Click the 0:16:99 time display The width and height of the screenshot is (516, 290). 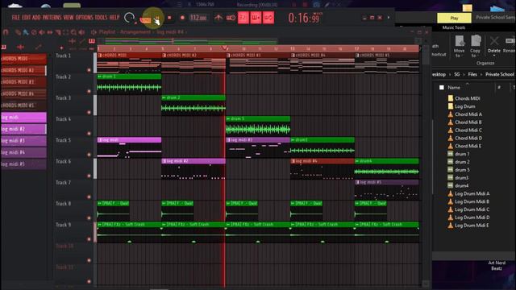[x=305, y=18]
